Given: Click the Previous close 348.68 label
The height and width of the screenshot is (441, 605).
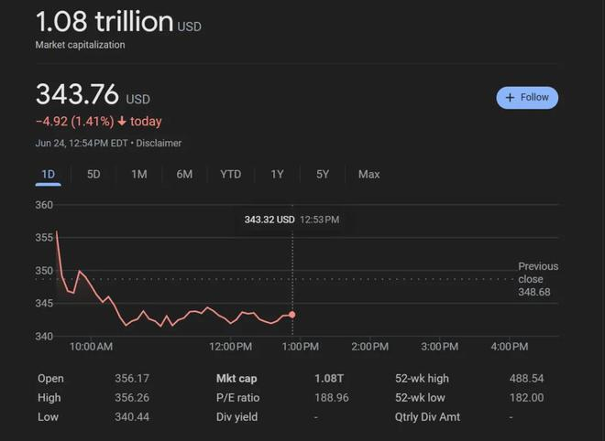Looking at the screenshot, I should tap(537, 279).
